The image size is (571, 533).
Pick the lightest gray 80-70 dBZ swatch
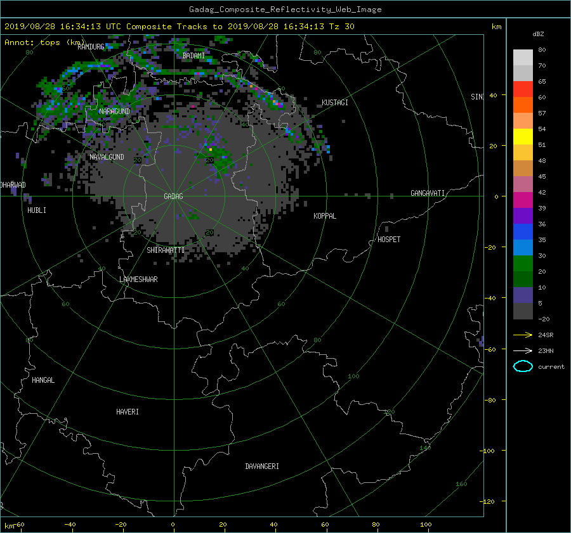523,58
